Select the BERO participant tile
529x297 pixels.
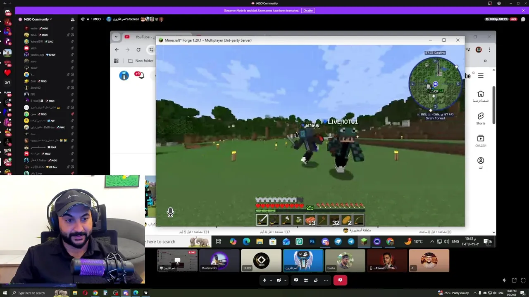coord(261,261)
